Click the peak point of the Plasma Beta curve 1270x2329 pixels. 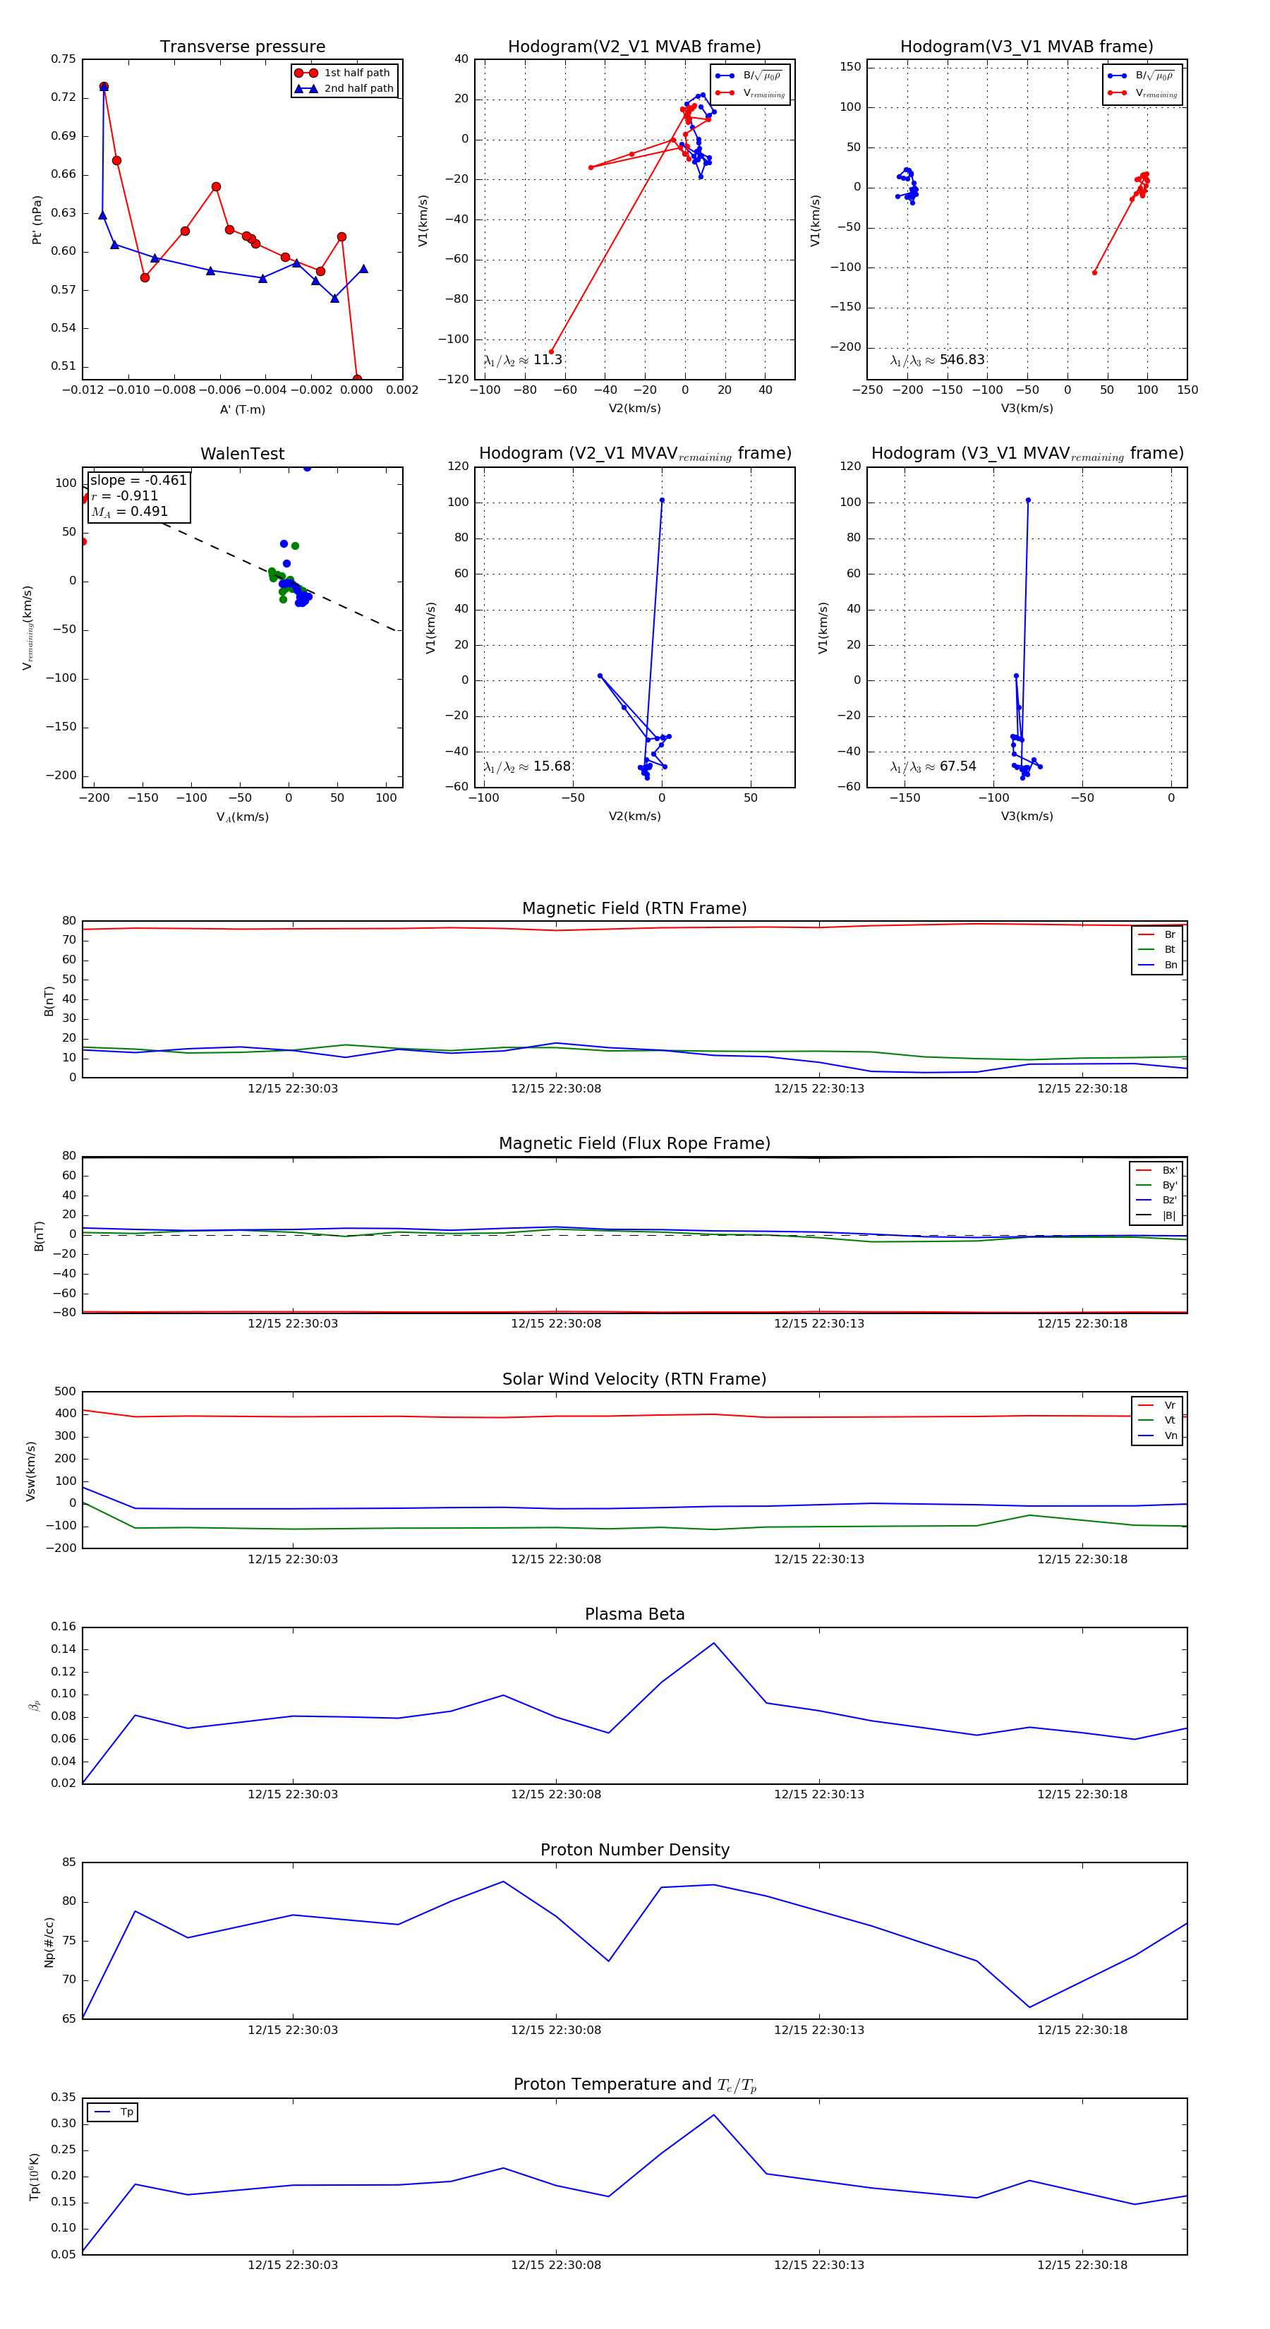(714, 1643)
